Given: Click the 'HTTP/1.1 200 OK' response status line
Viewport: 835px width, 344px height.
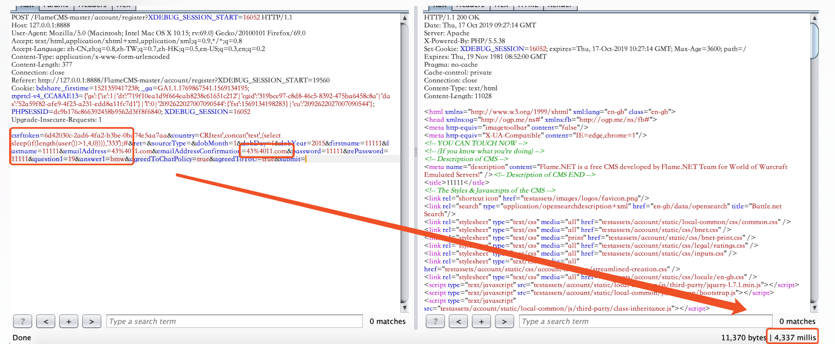Looking at the screenshot, I should pyautogui.click(x=452, y=17).
